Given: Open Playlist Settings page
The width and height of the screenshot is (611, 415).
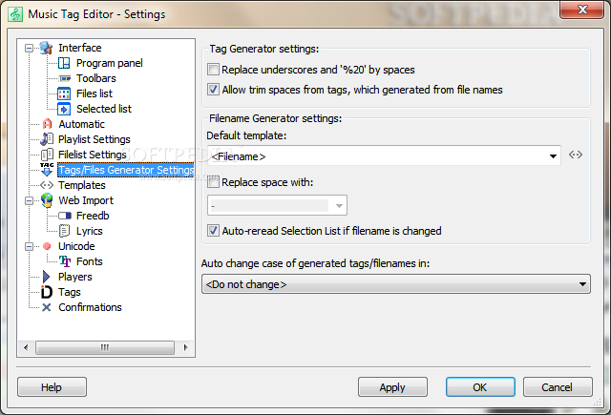Looking at the screenshot, I should coord(95,139).
